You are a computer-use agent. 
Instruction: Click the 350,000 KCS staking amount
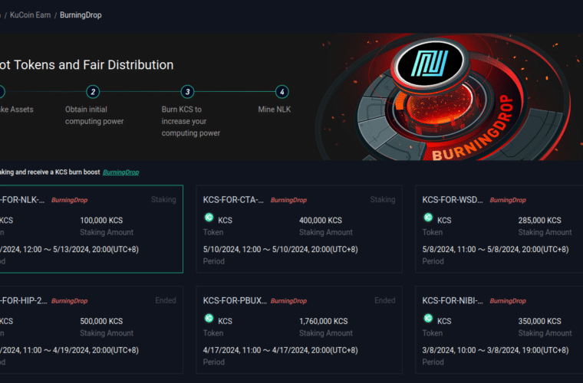click(x=540, y=322)
